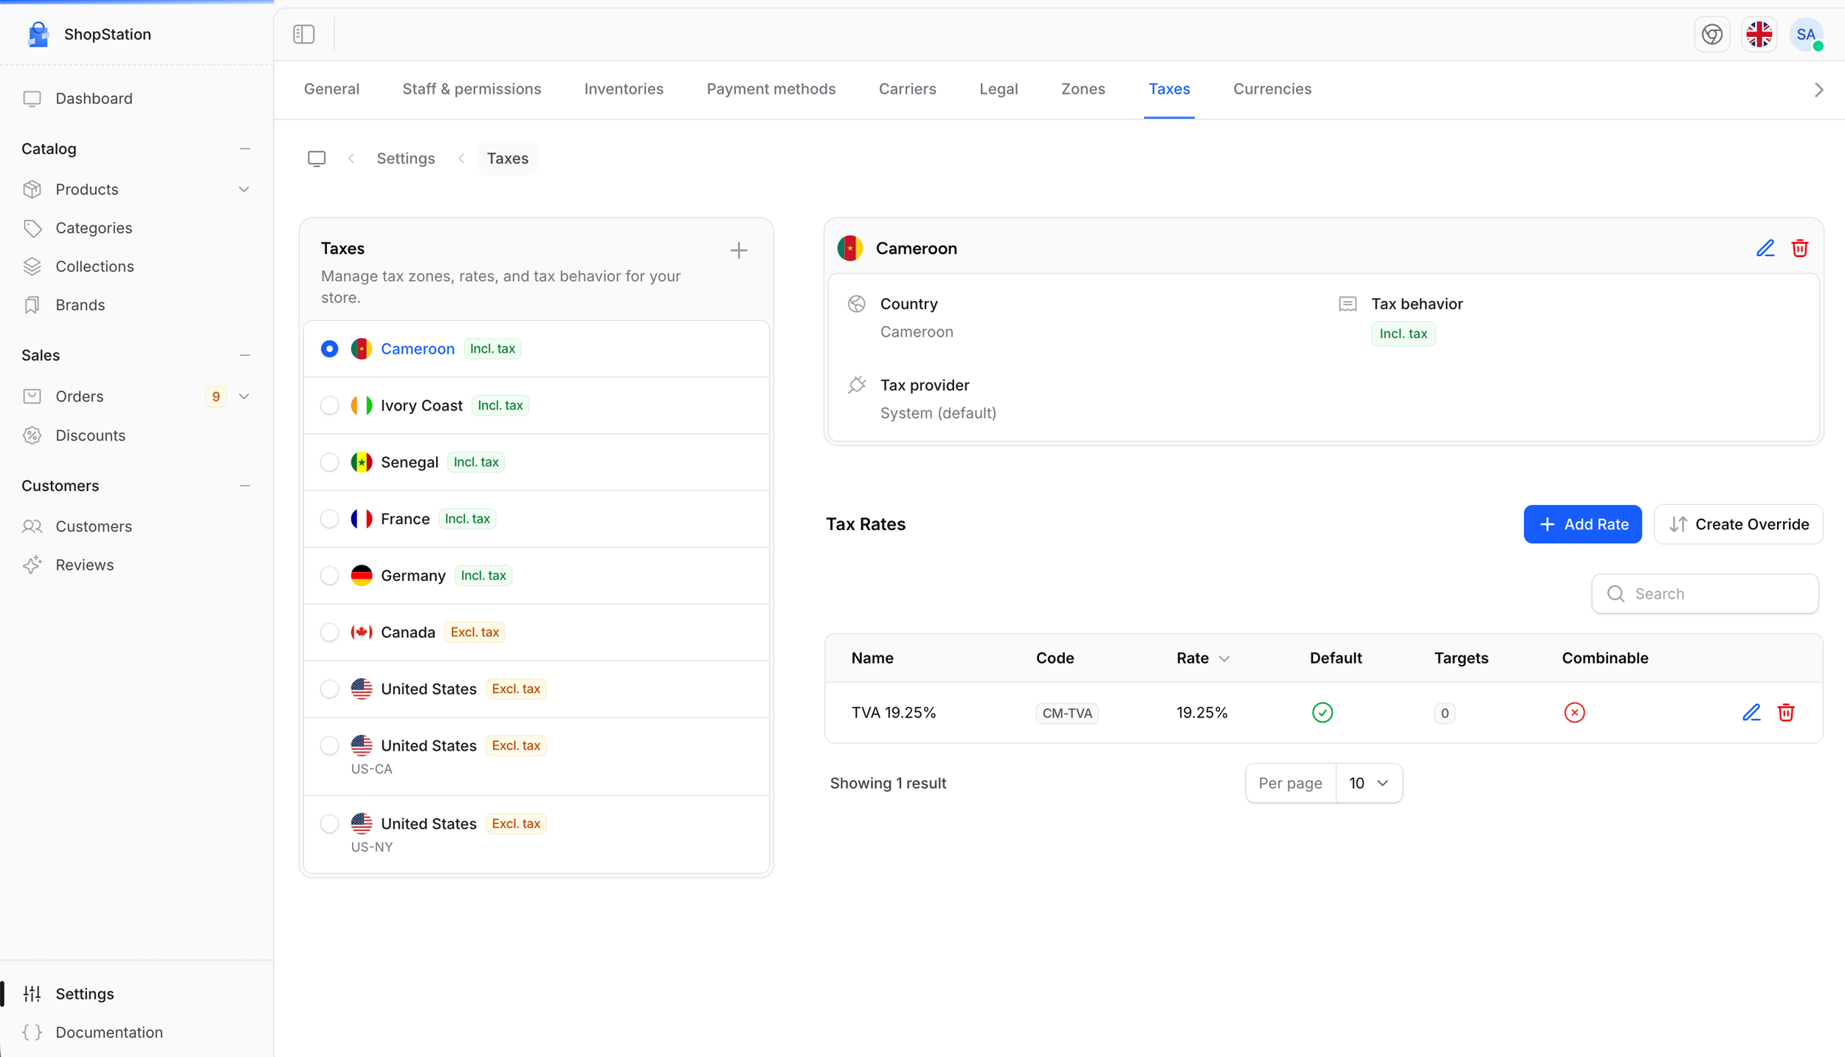The width and height of the screenshot is (1845, 1057).
Task: Select the Cameroon tax zone radio
Action: click(x=329, y=349)
